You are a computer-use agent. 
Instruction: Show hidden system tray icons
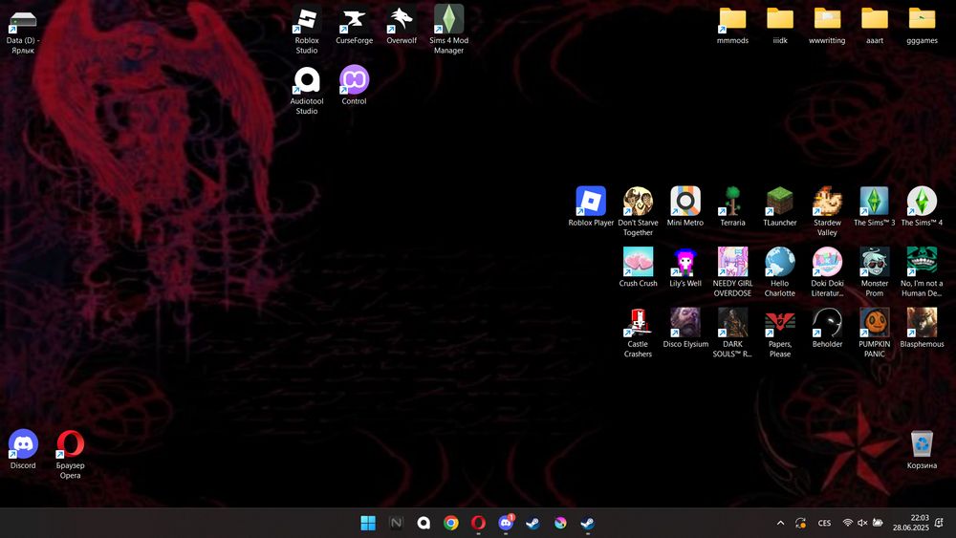(x=780, y=523)
